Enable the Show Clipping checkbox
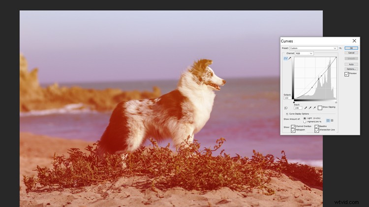This screenshot has width=369, height=207. 320,108
